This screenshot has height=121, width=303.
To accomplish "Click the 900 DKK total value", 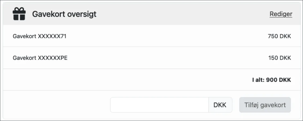I will (278, 80).
